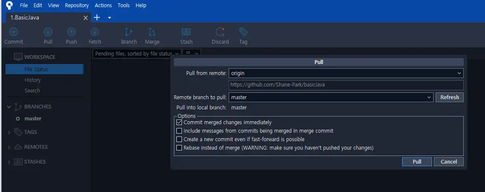Screen dimensions: 485x192
Task: Click the REMOTES cloud icon in sidebar
Action: click(x=18, y=147)
